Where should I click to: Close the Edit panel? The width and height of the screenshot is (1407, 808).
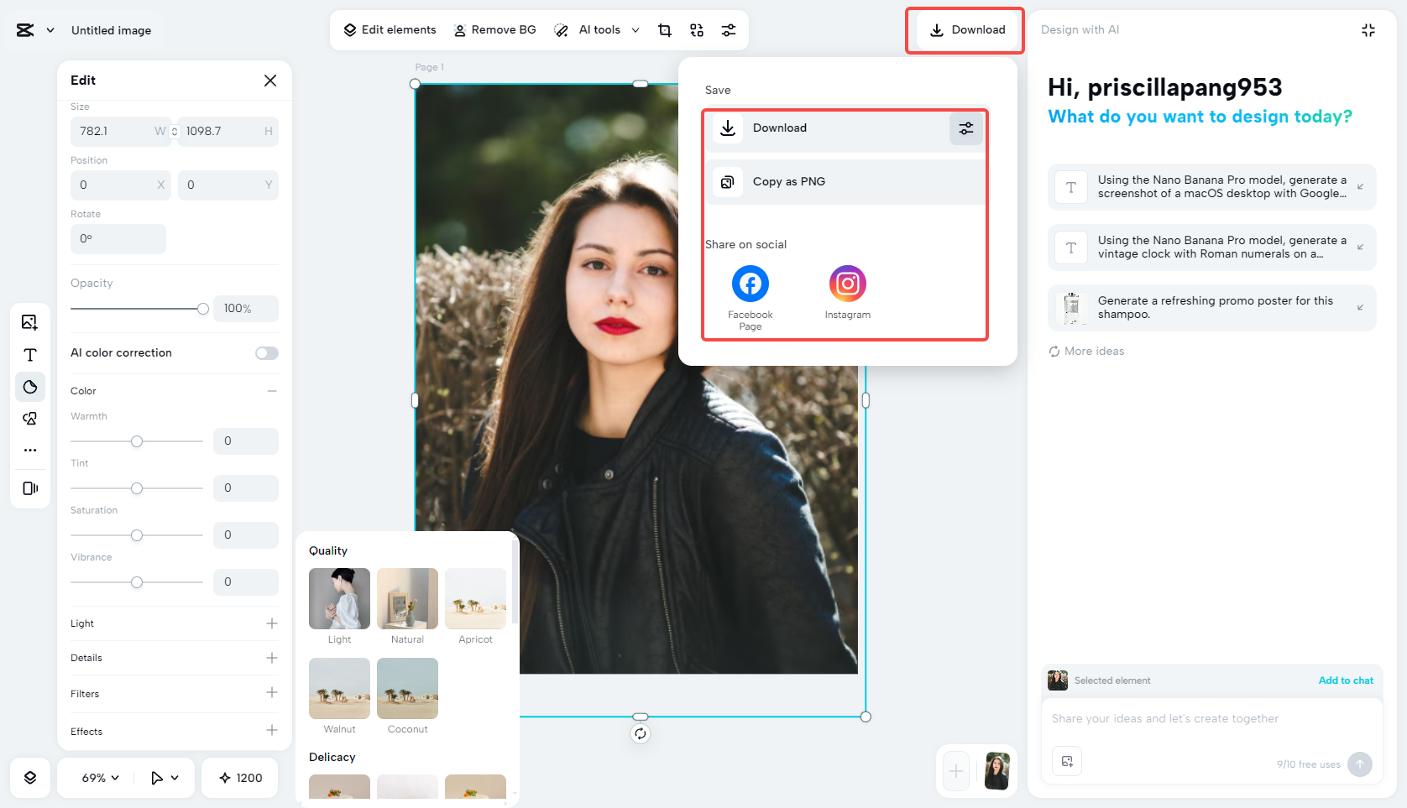[x=270, y=81]
